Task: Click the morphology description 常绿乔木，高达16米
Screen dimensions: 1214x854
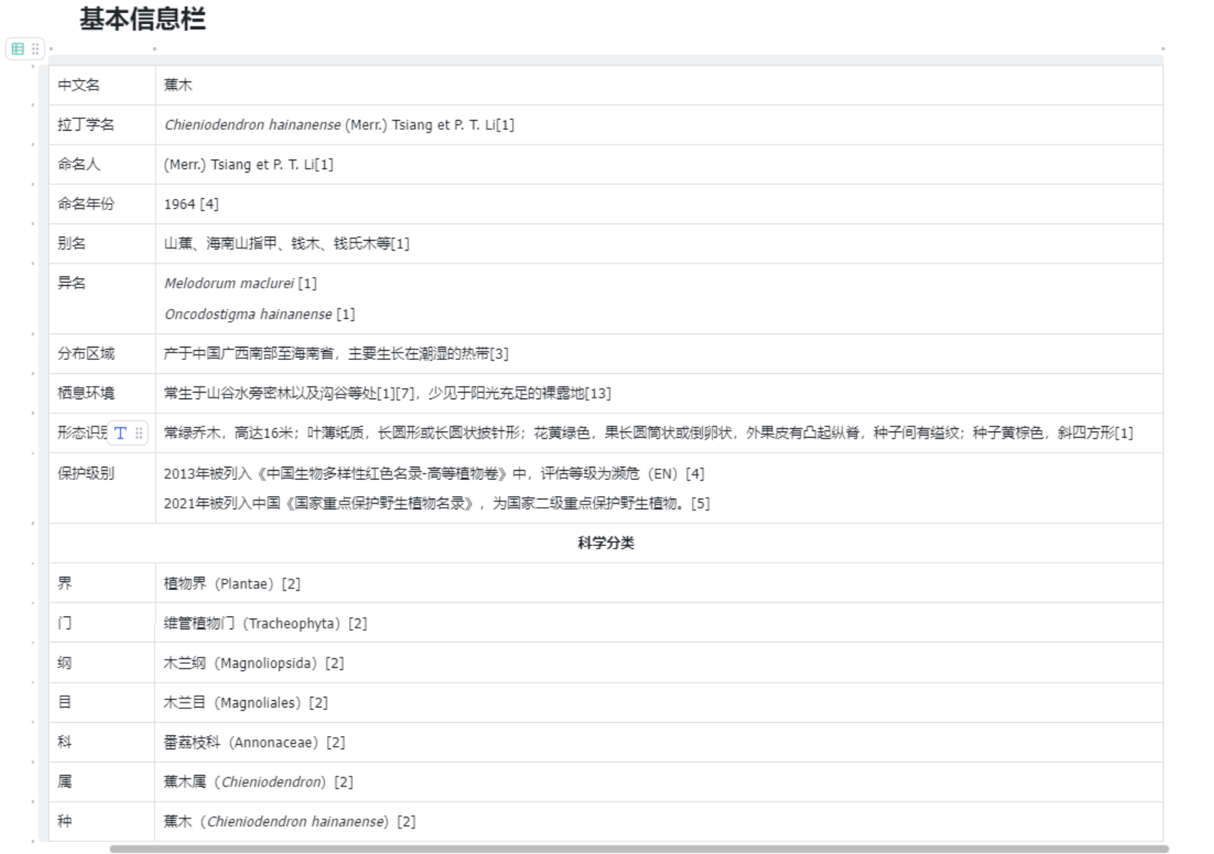Action: (228, 433)
